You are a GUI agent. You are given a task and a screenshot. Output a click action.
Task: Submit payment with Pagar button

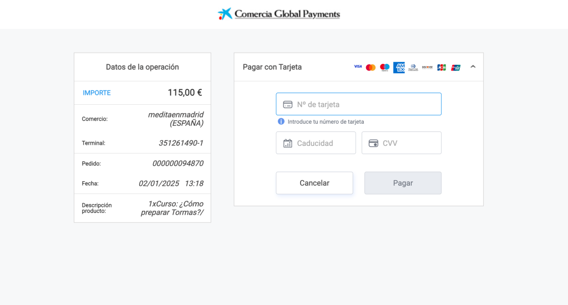click(x=403, y=183)
